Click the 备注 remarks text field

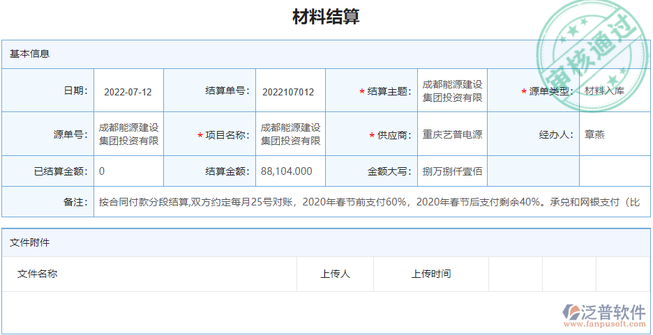click(x=370, y=202)
